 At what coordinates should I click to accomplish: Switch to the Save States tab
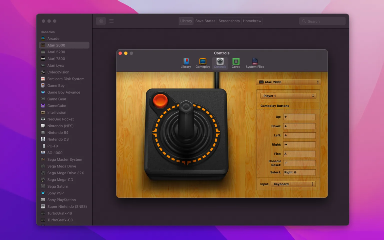pos(205,21)
